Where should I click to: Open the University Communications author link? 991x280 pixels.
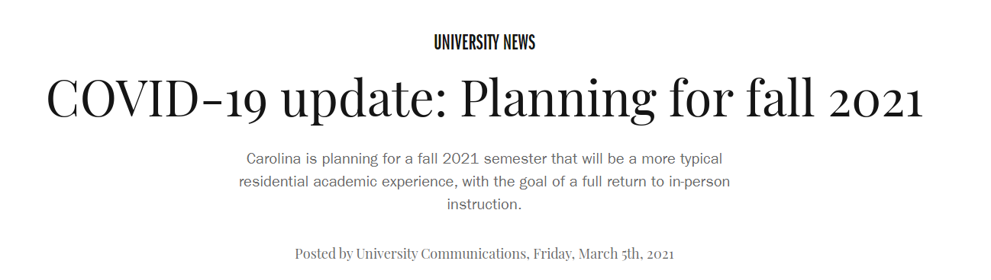click(x=441, y=253)
